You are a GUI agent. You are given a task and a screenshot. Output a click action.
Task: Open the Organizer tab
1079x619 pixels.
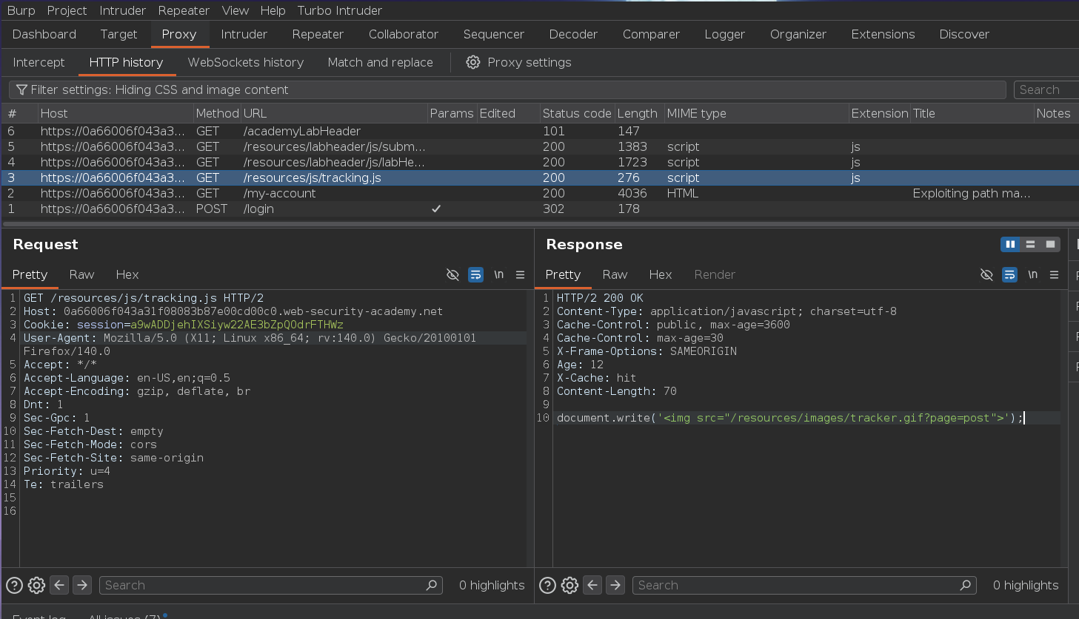pos(798,34)
